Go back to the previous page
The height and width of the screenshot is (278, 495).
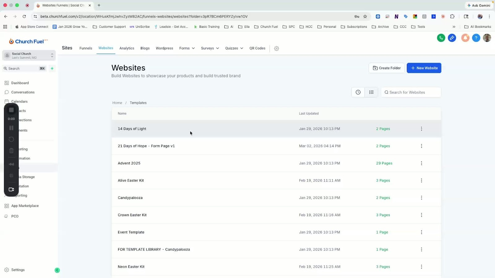[x=6, y=16]
